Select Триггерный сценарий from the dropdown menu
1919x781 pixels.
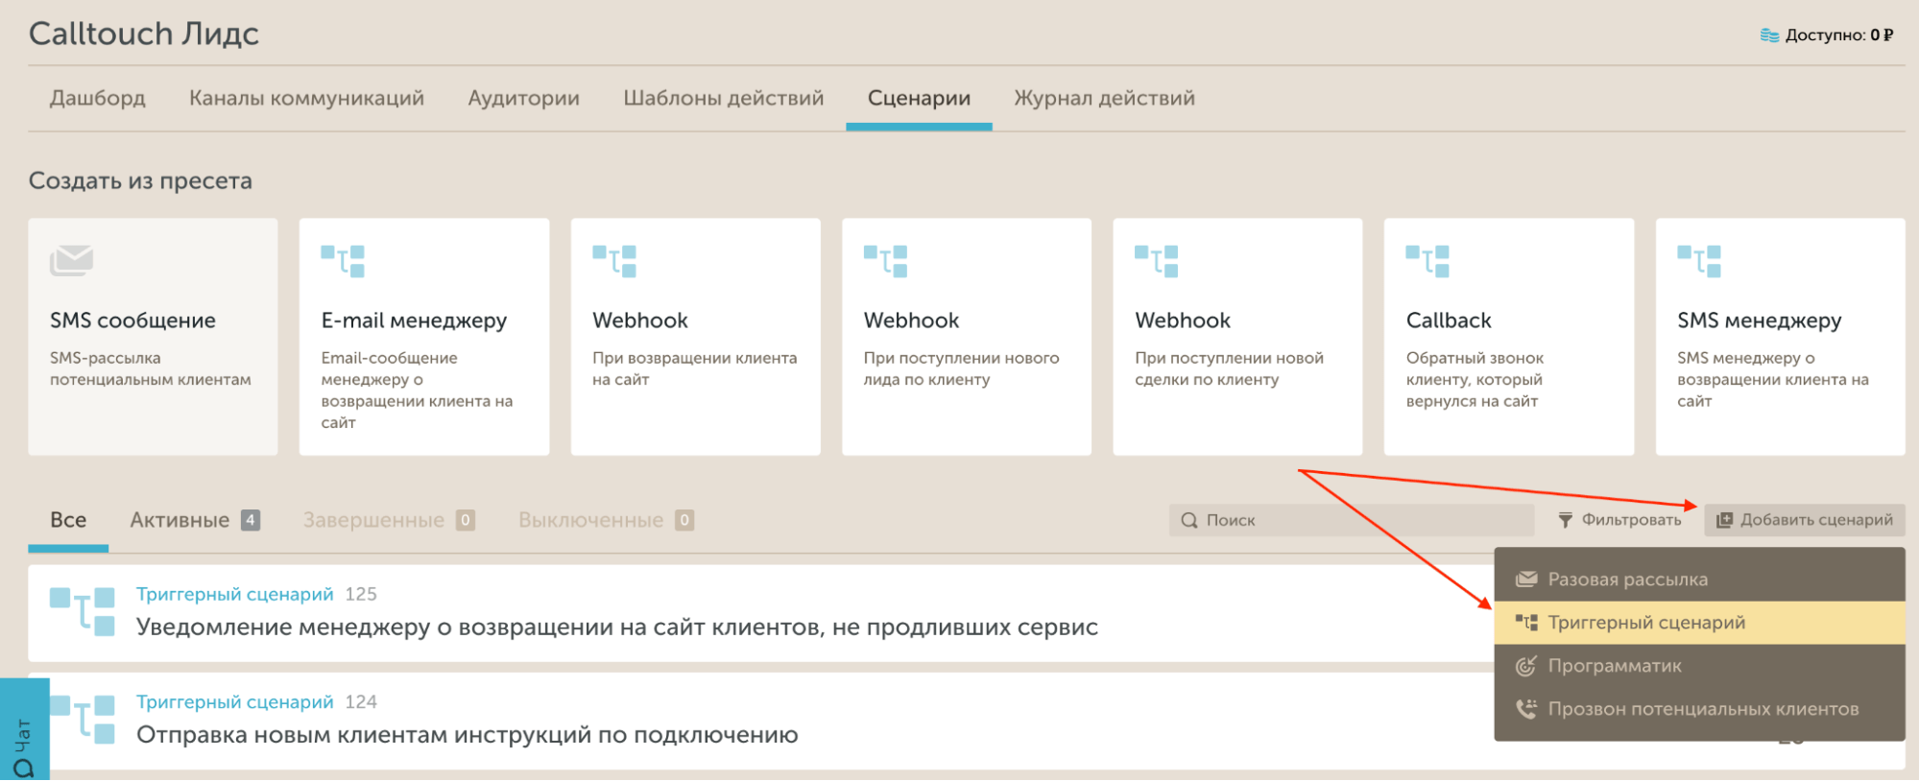click(1646, 623)
